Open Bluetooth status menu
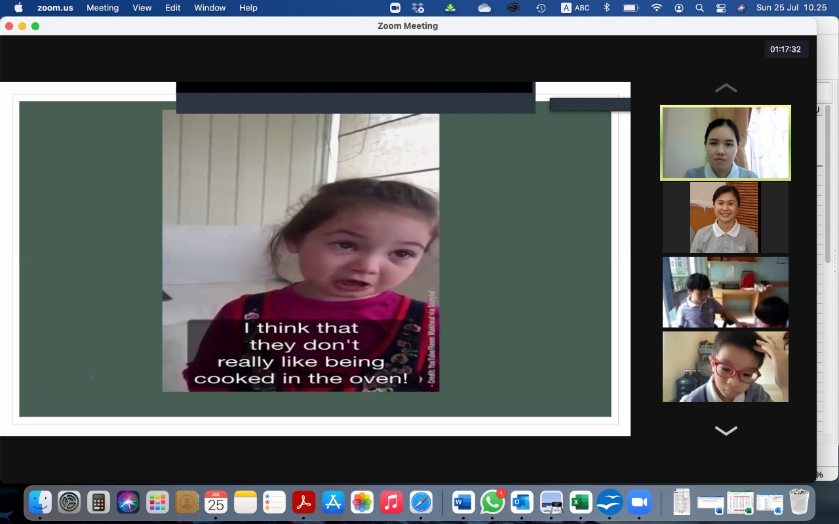Viewport: 839px width, 524px height. tap(606, 8)
